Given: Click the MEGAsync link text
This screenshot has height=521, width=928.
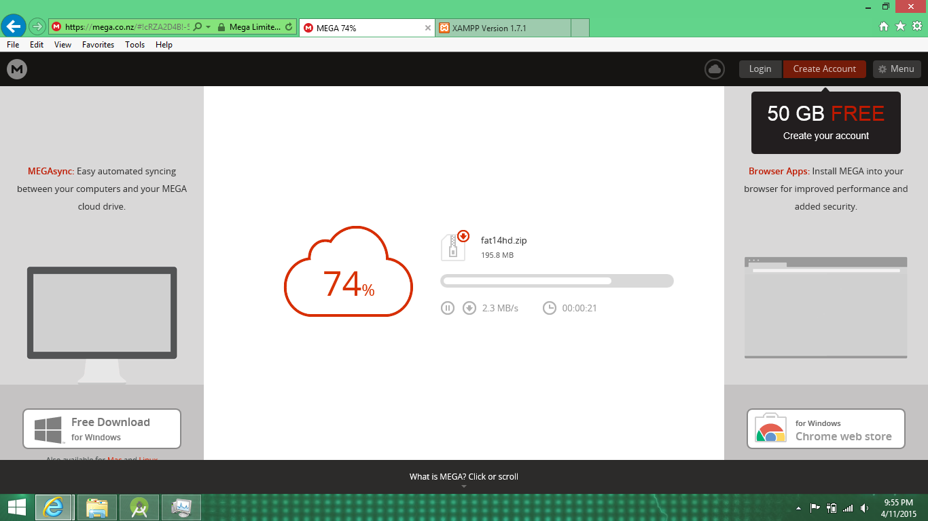Looking at the screenshot, I should tap(51, 172).
